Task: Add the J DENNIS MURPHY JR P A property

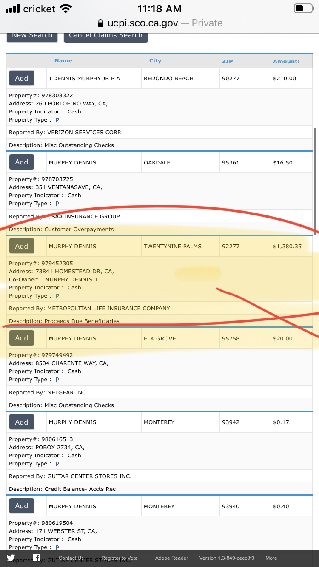Action: point(22,78)
